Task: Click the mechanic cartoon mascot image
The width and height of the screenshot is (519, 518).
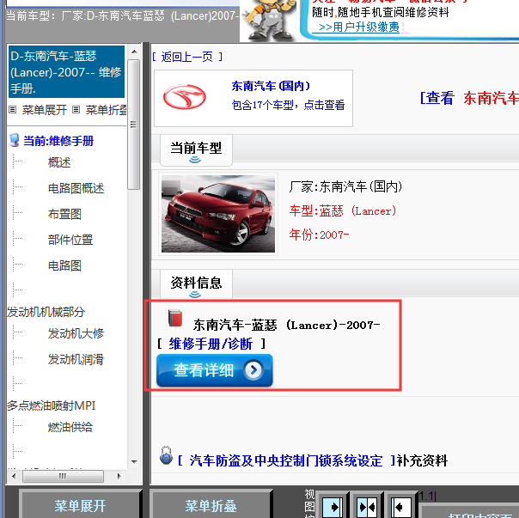Action: coord(269,20)
